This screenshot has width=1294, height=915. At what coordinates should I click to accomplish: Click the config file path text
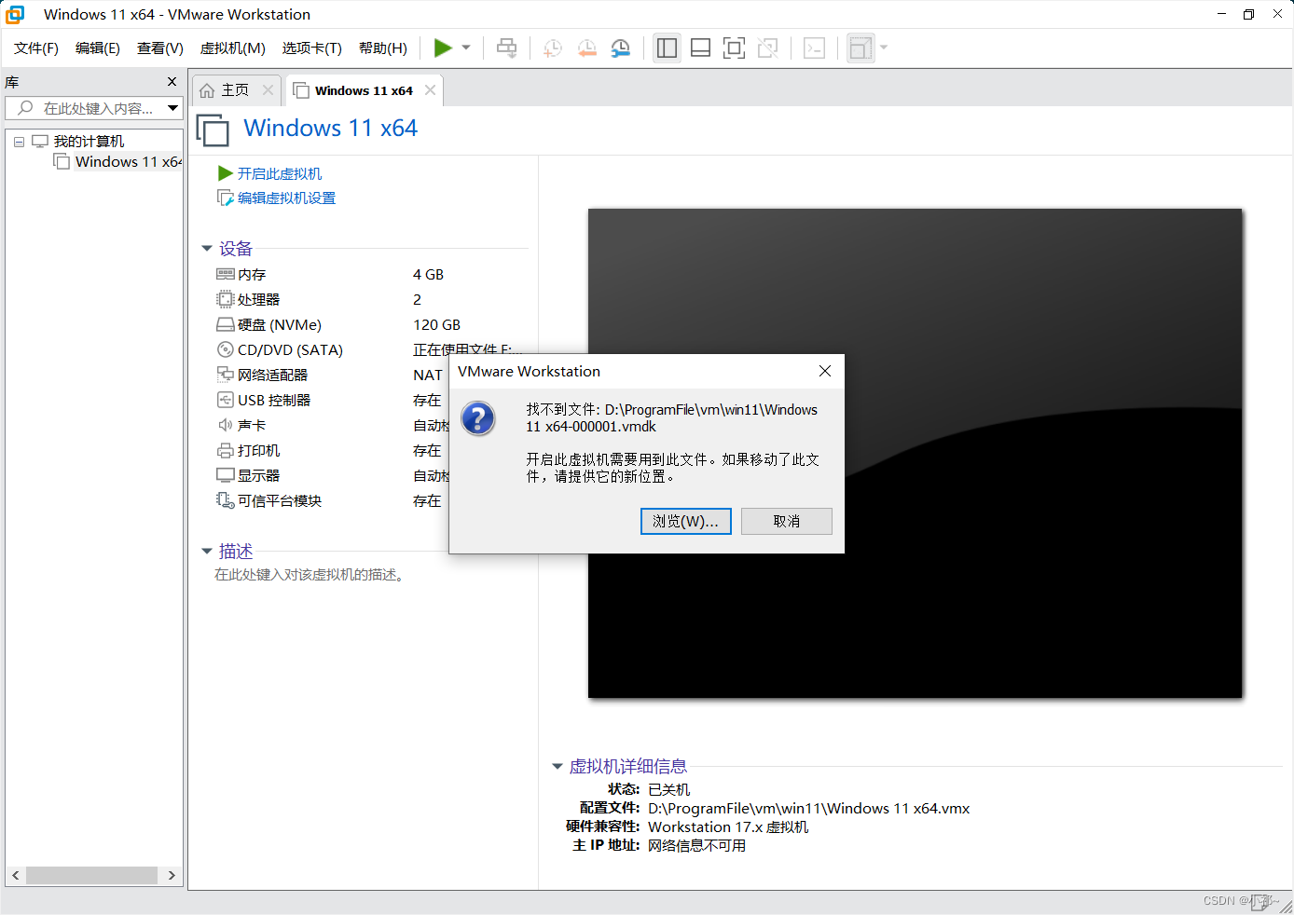(809, 809)
